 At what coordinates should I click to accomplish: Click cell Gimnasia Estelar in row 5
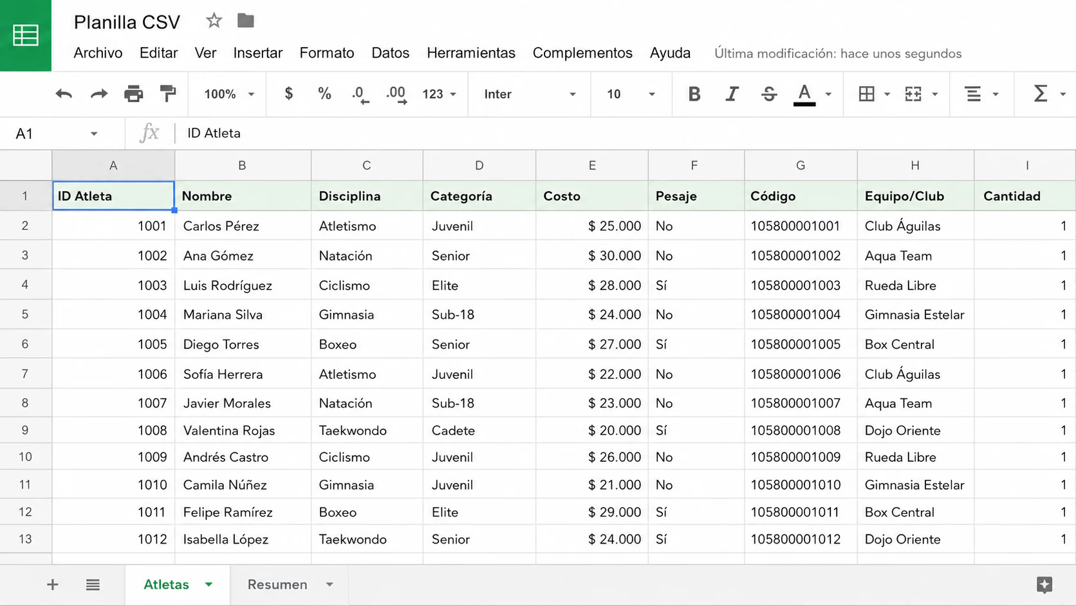click(x=915, y=314)
